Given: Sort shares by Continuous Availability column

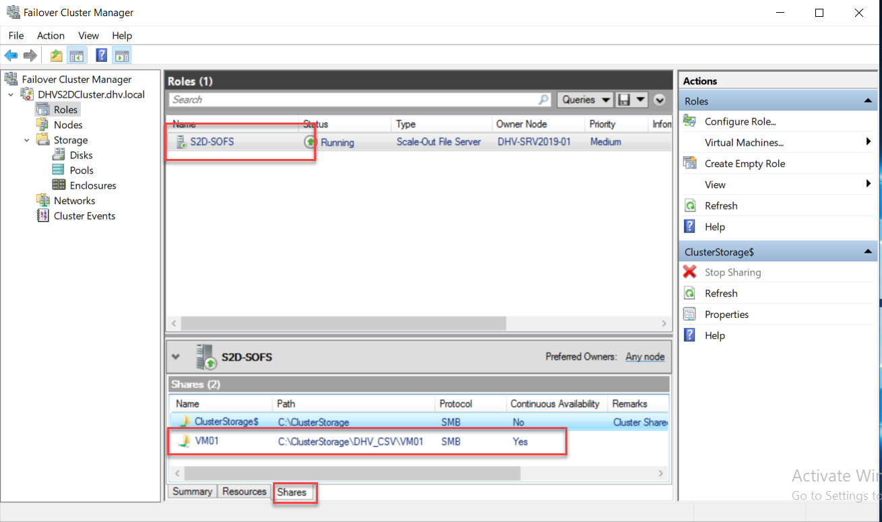Looking at the screenshot, I should point(556,404).
